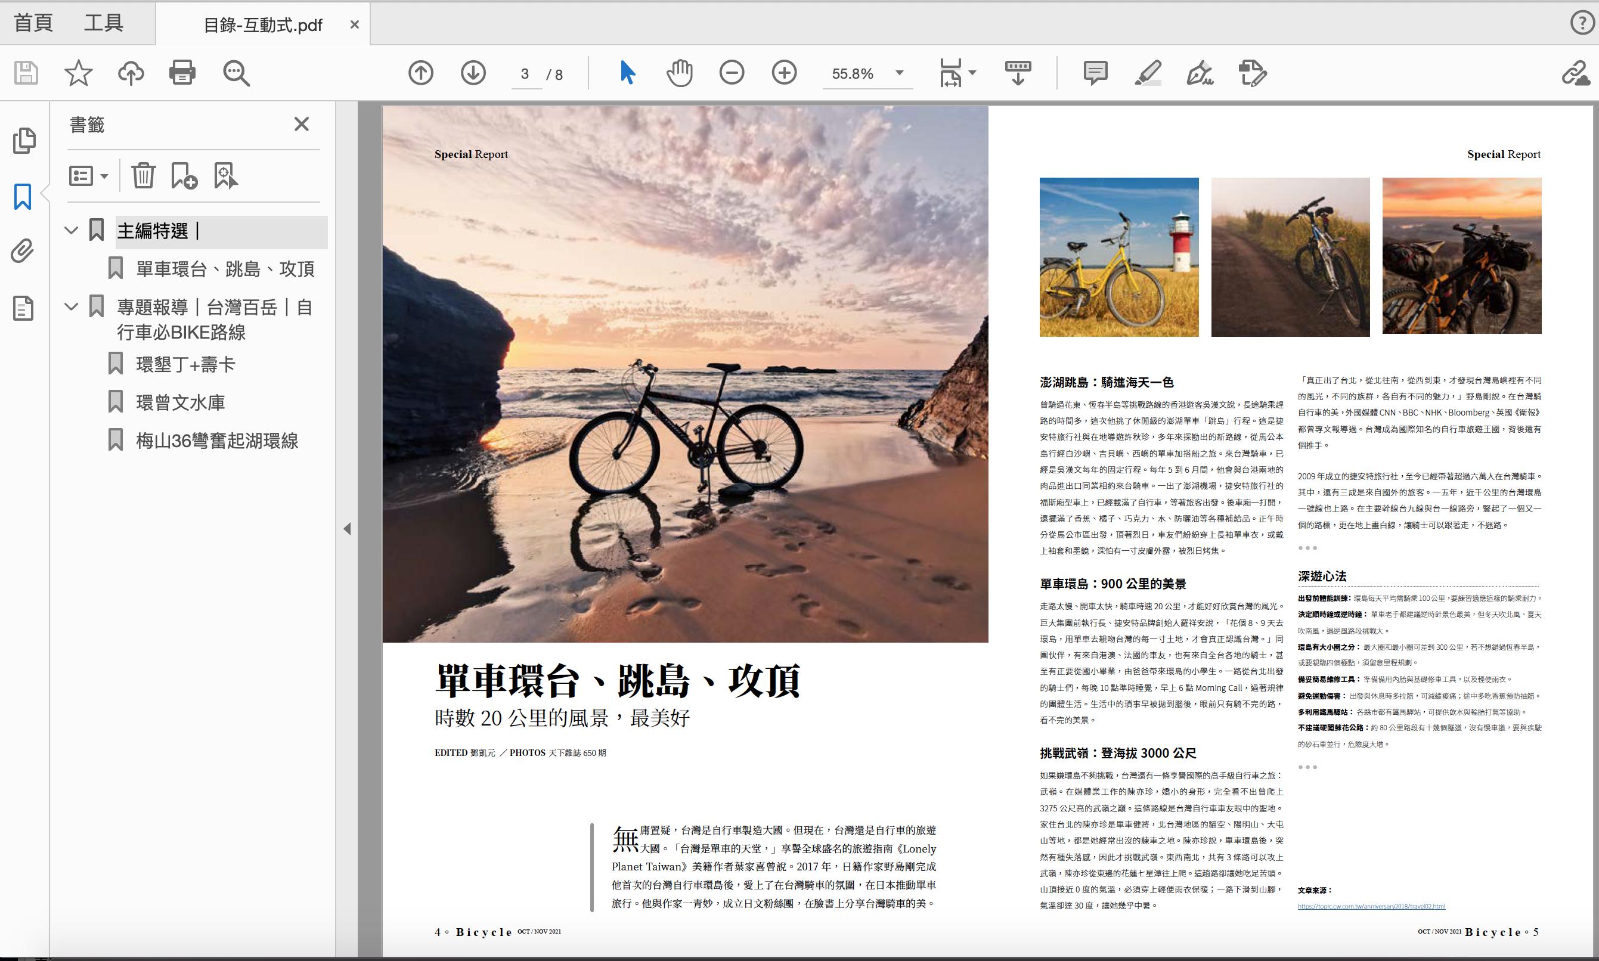Collapse the navigation pane arrow
Image resolution: width=1599 pixels, height=961 pixels.
(x=347, y=529)
